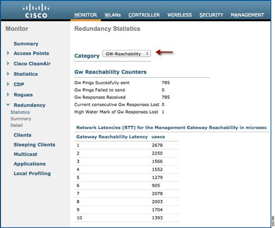The height and width of the screenshot is (228, 275).
Task: Go to the Multicast page
Action: click(x=25, y=154)
